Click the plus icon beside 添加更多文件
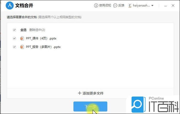 [x=79, y=93]
